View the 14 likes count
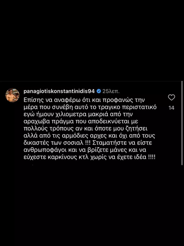184x246 pixels. 172,108
